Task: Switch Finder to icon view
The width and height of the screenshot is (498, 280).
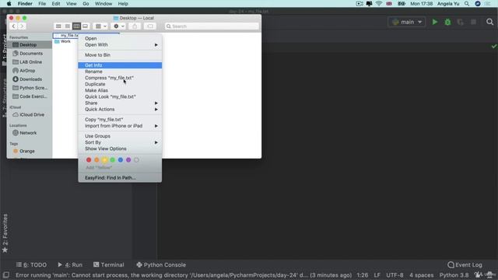Action: tap(58, 26)
